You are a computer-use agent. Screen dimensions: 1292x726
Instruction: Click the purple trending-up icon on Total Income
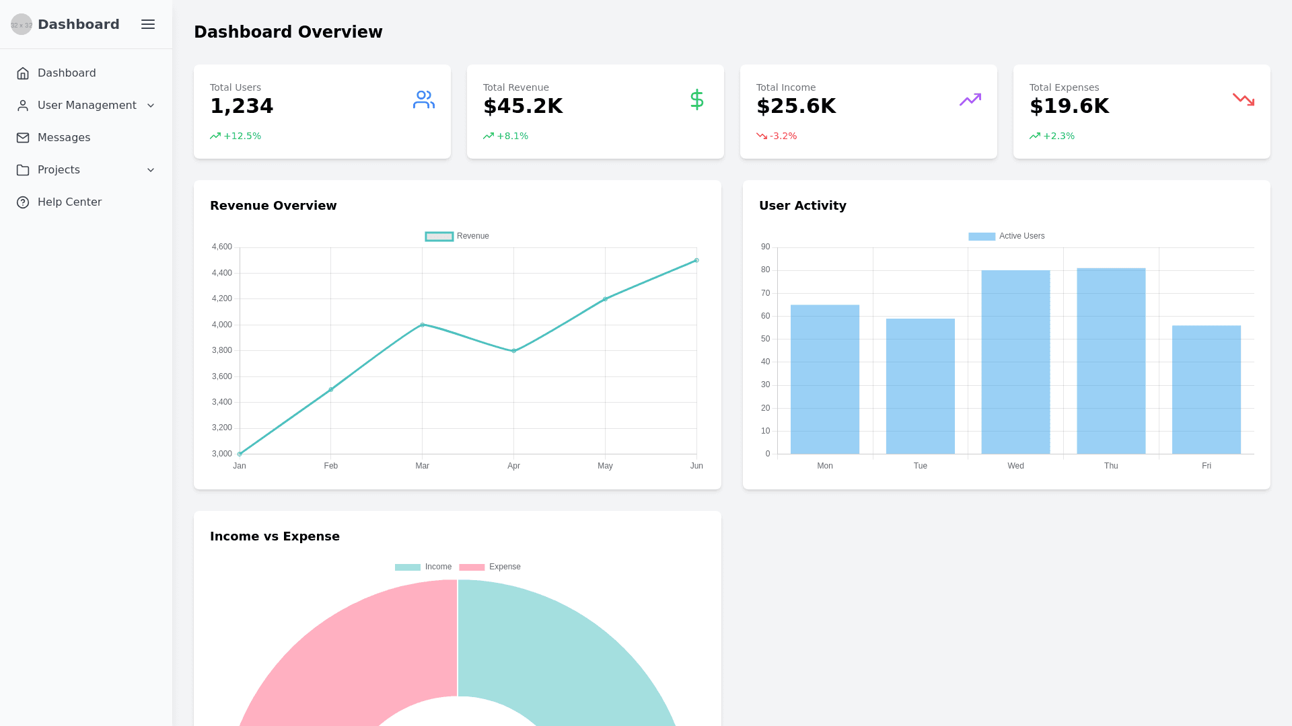pyautogui.click(x=970, y=99)
